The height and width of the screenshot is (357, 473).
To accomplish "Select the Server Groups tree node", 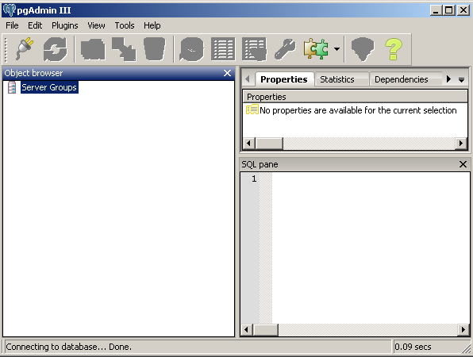I will tap(49, 87).
